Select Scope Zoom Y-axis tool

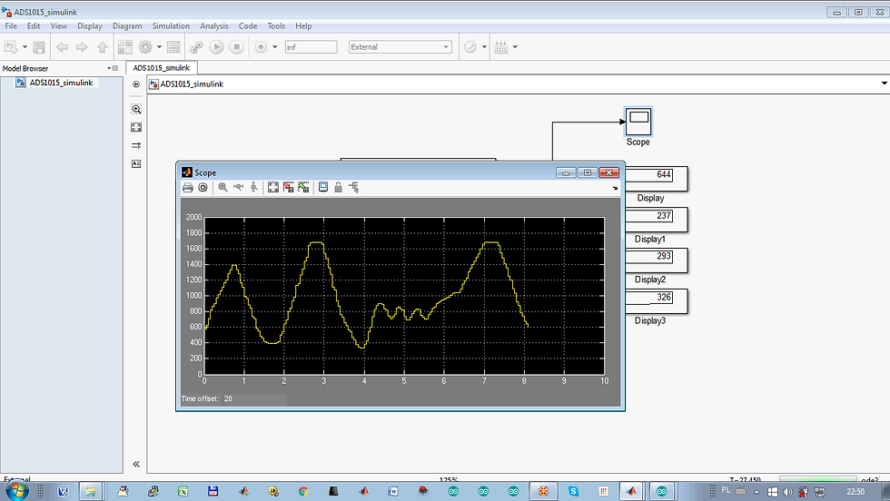click(253, 187)
